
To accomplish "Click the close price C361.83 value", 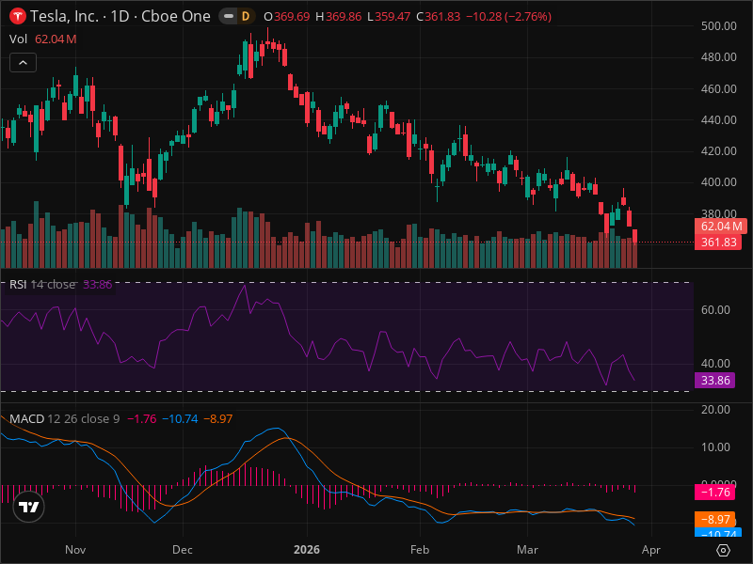I will point(439,17).
